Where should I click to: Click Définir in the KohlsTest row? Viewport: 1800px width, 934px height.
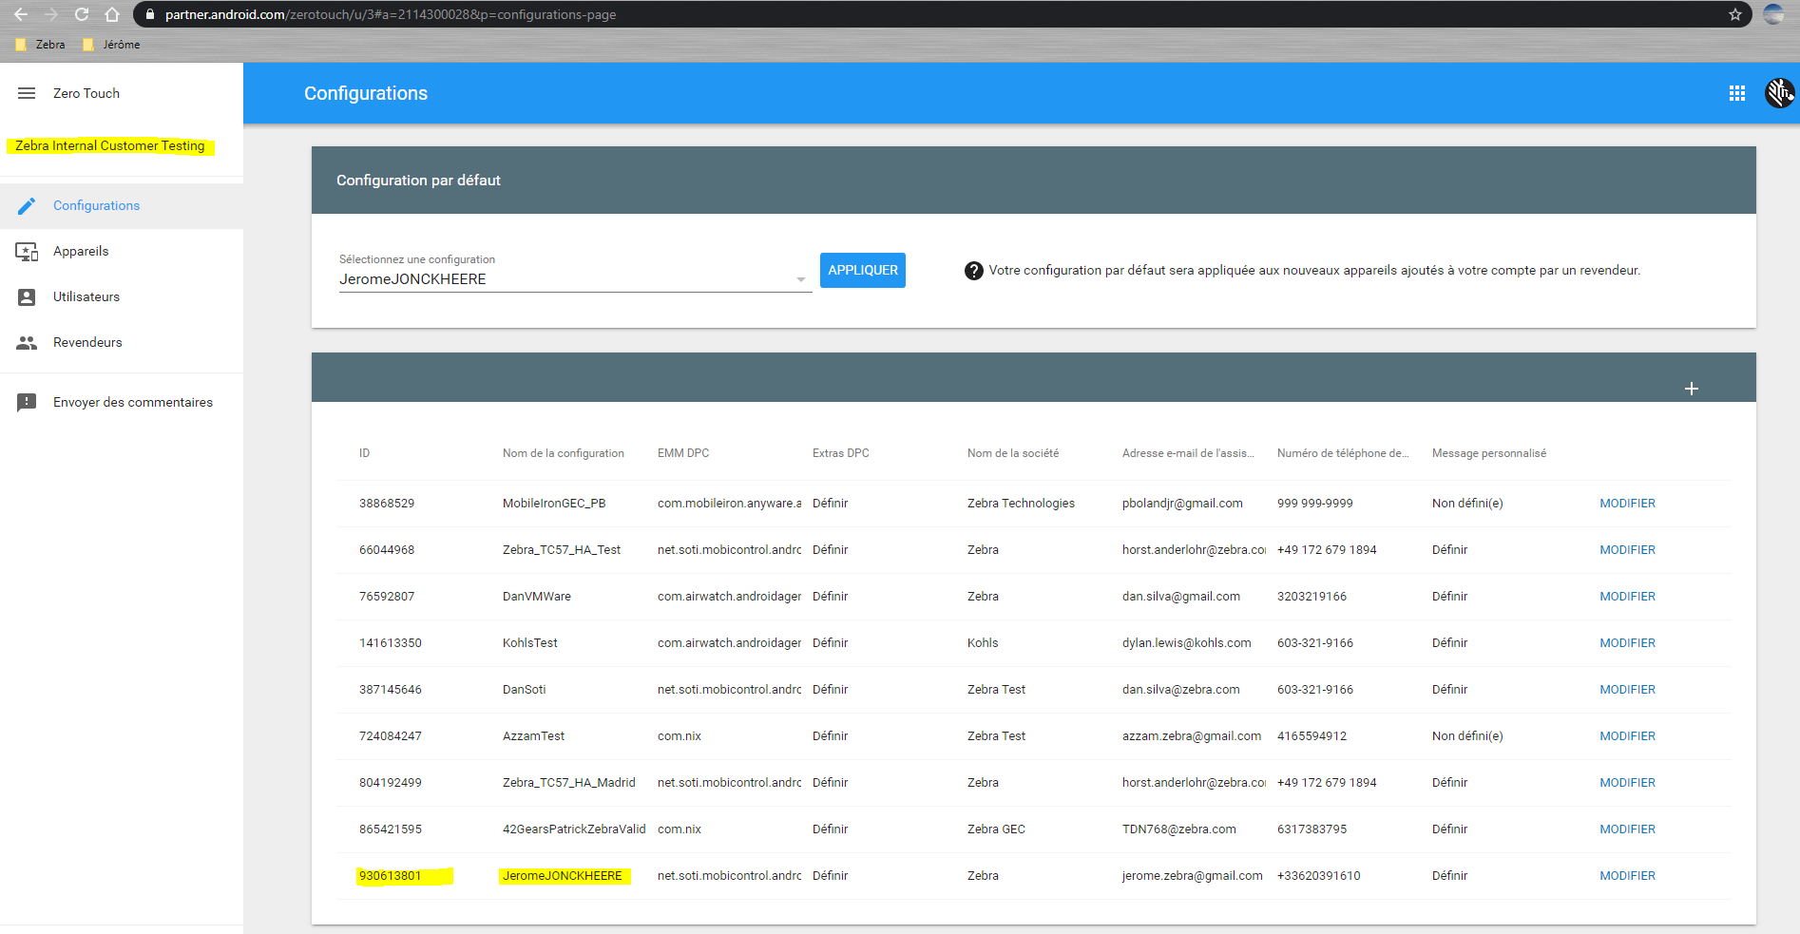829,642
